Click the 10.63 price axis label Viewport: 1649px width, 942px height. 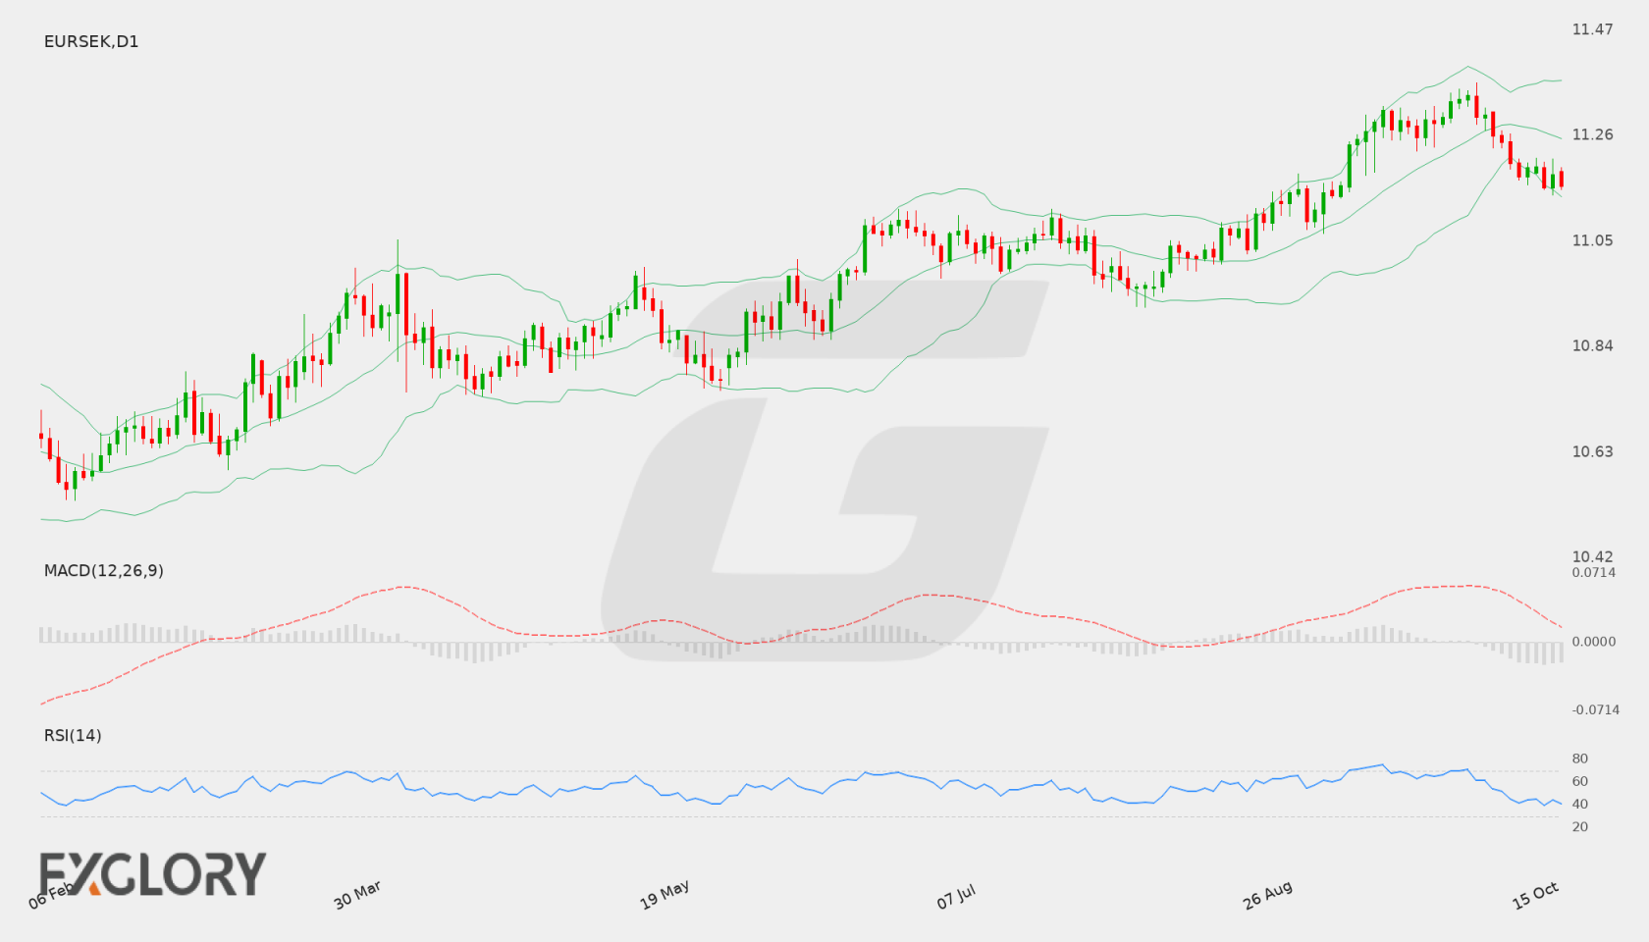click(x=1592, y=451)
